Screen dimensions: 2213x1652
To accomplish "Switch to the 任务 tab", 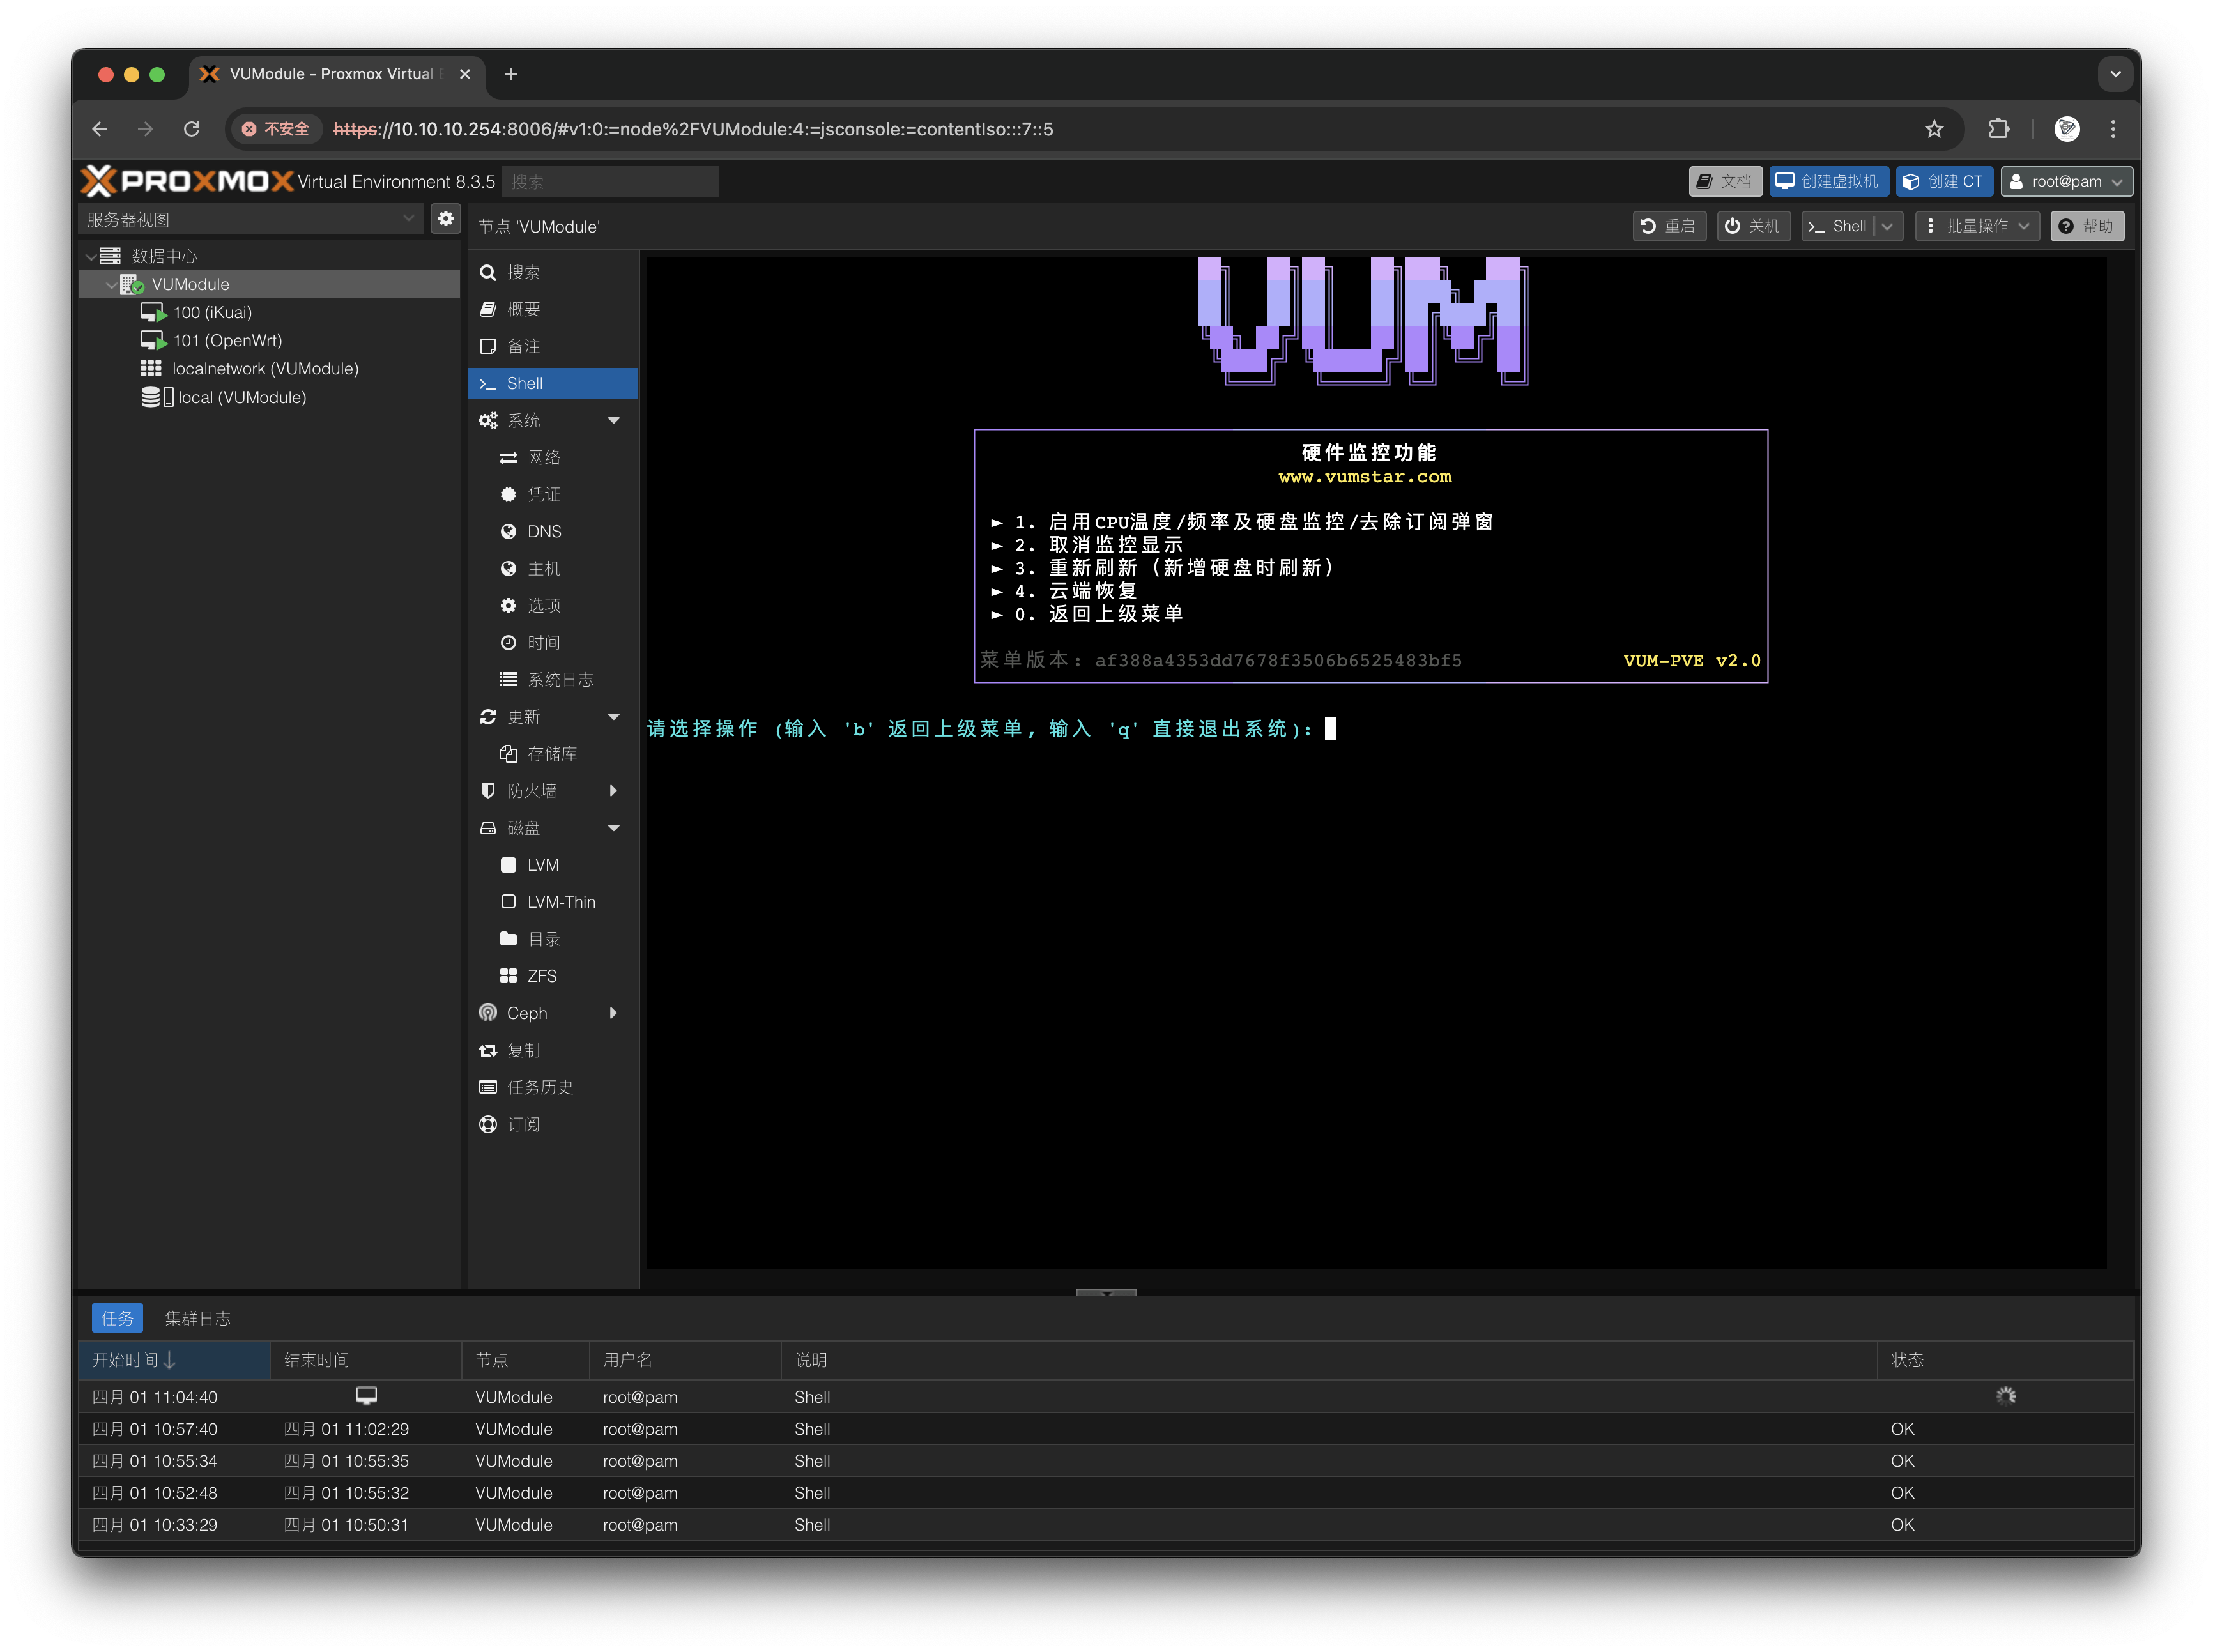I will pyautogui.click(x=117, y=1318).
